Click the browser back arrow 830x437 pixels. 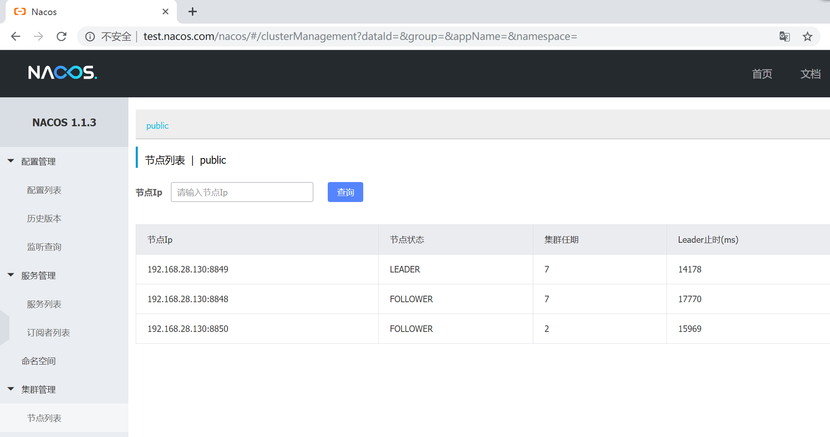[15, 37]
